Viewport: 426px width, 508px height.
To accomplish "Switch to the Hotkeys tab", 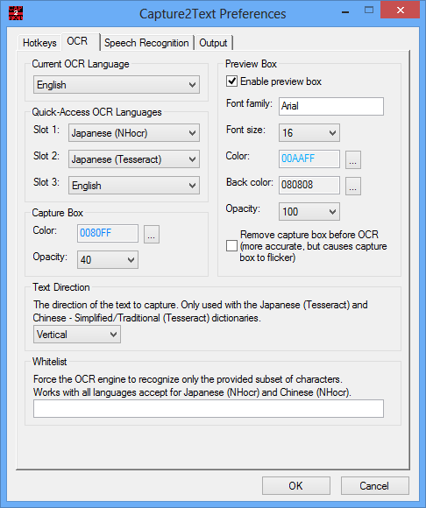I will (x=39, y=43).
